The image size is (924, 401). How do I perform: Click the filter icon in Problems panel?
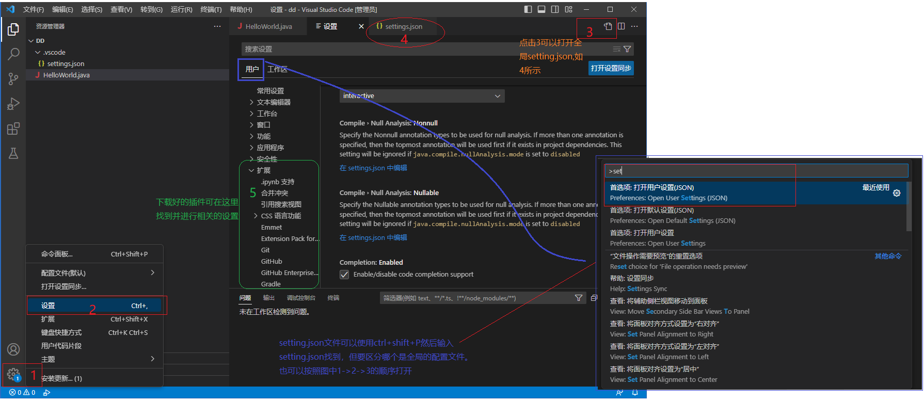click(579, 298)
